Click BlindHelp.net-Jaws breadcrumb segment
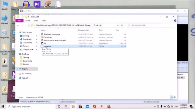 (x=63, y=25)
